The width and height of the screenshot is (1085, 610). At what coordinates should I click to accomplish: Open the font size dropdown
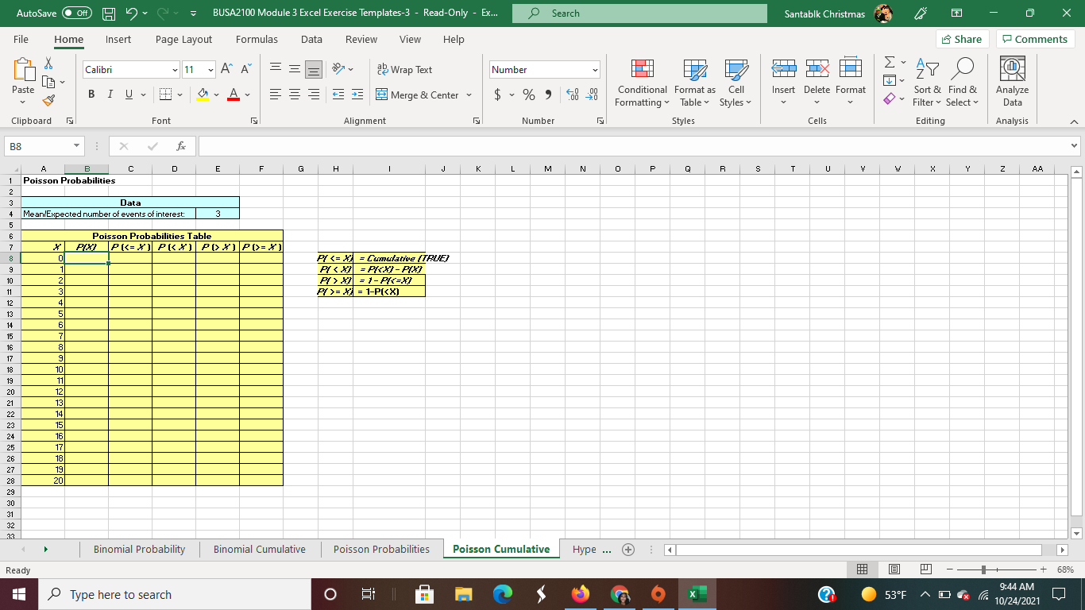(210, 70)
